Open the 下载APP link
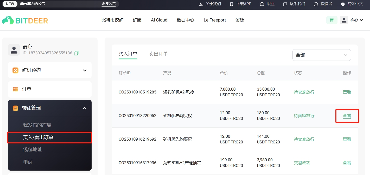 pyautogui.click(x=244, y=4)
